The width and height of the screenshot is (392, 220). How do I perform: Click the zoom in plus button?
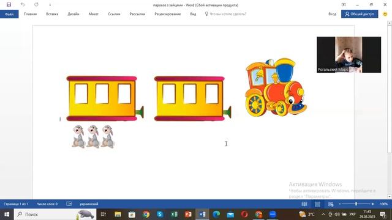point(372,204)
